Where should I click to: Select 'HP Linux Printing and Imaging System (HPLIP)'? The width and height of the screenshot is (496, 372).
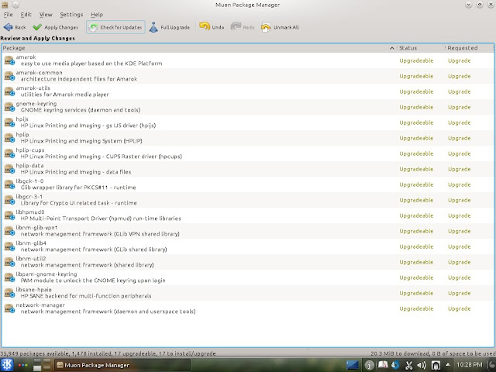[81, 141]
